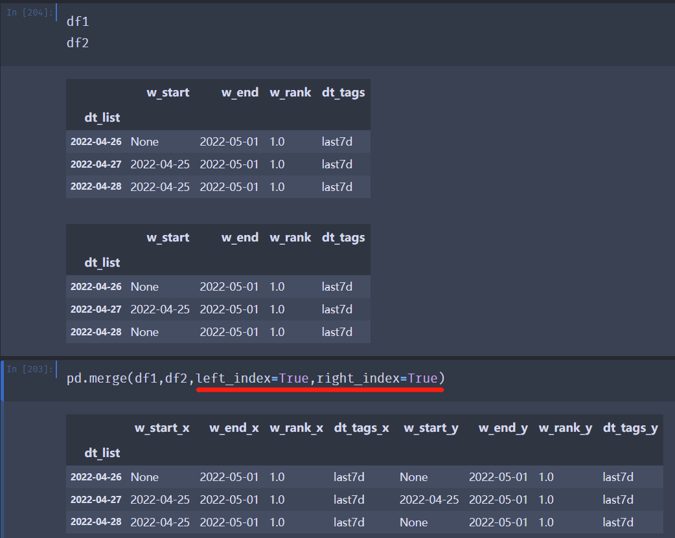Click 2022-04-27 index in merged table
This screenshot has width=675, height=538.
[96, 500]
